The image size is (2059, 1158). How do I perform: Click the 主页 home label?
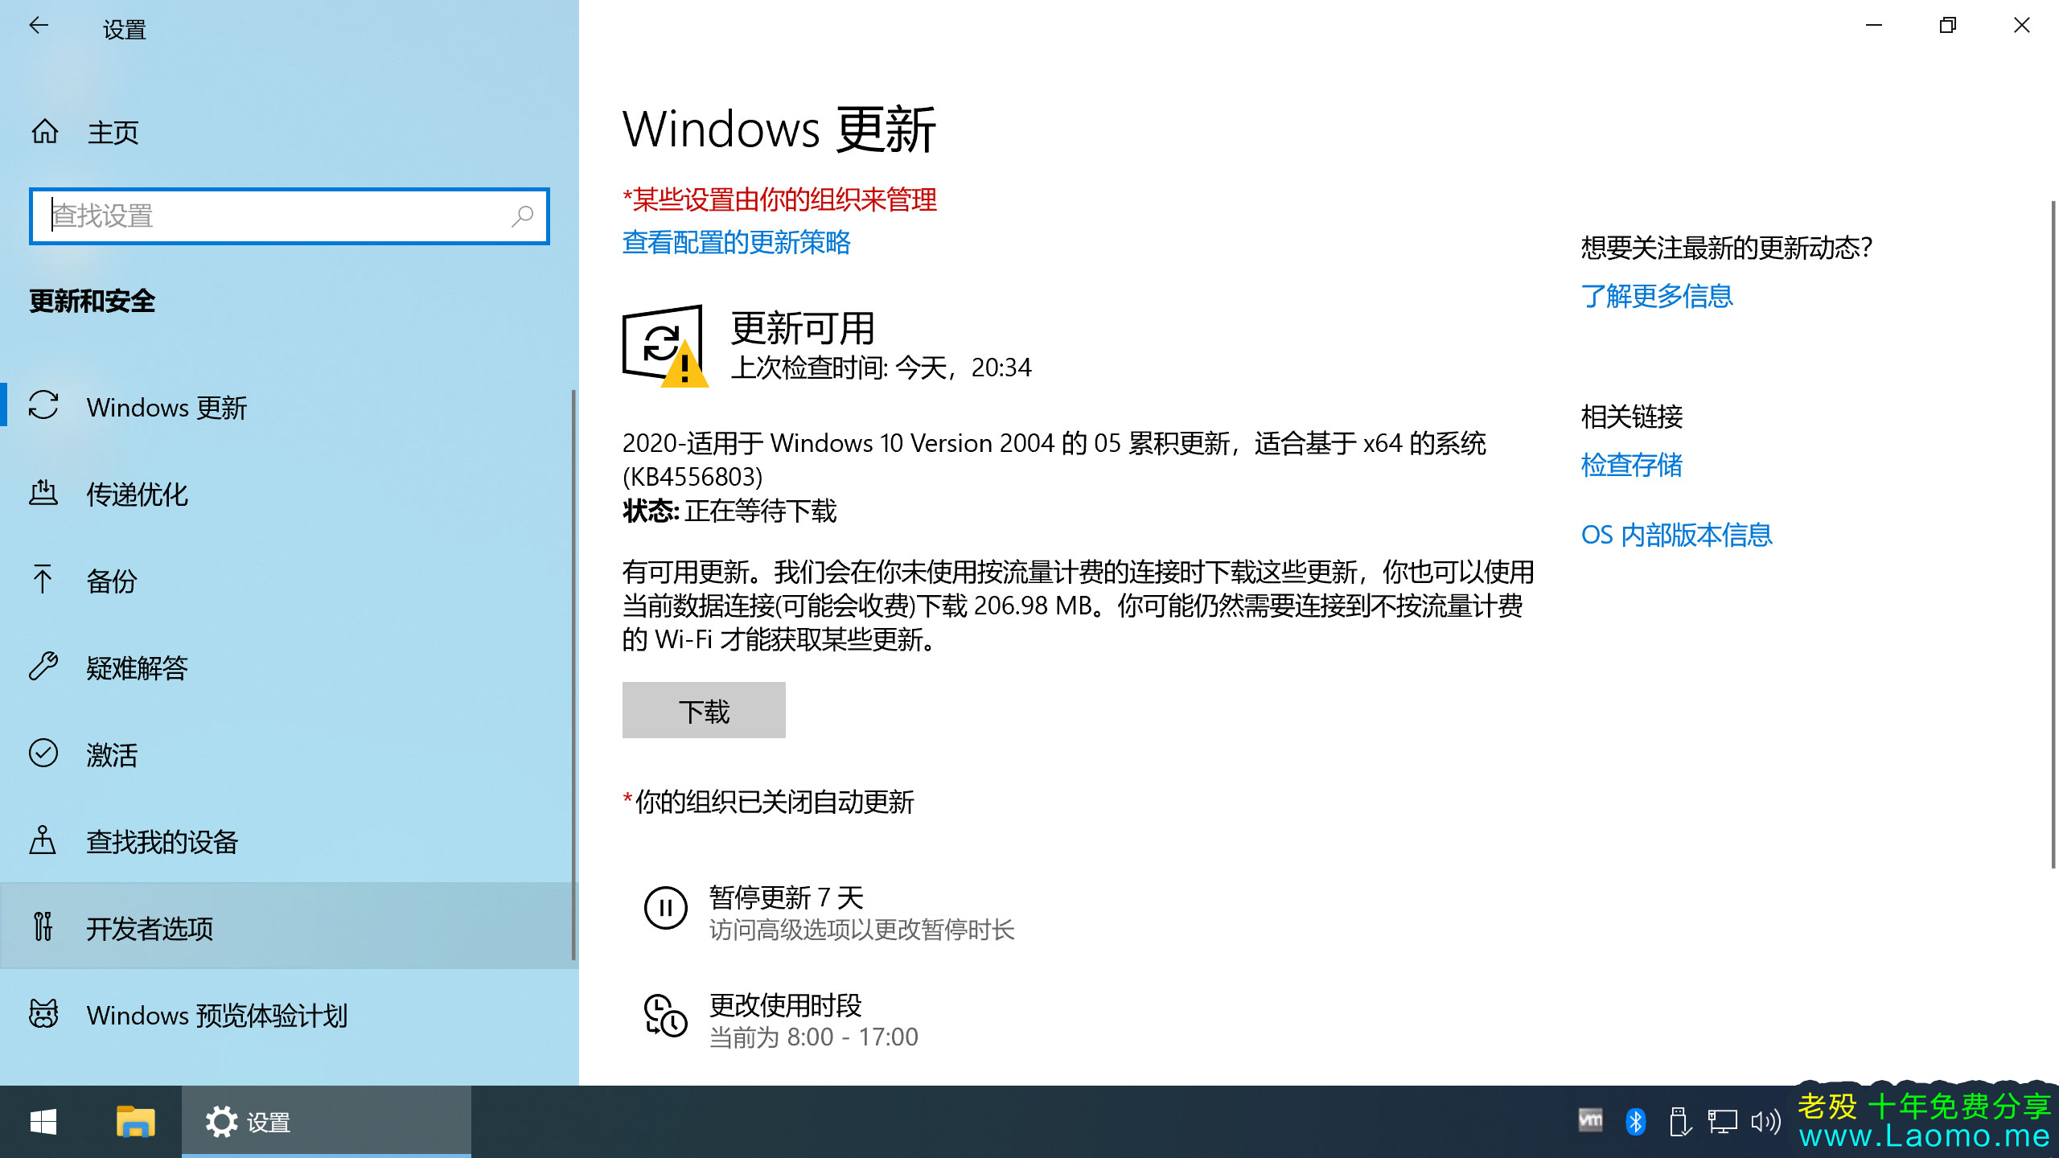[x=113, y=132]
